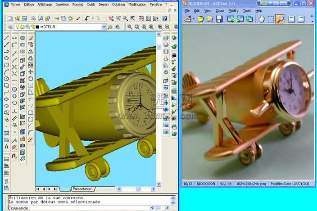Click the vertical scrollbar down arrow of the drawing

click(x=158, y=184)
